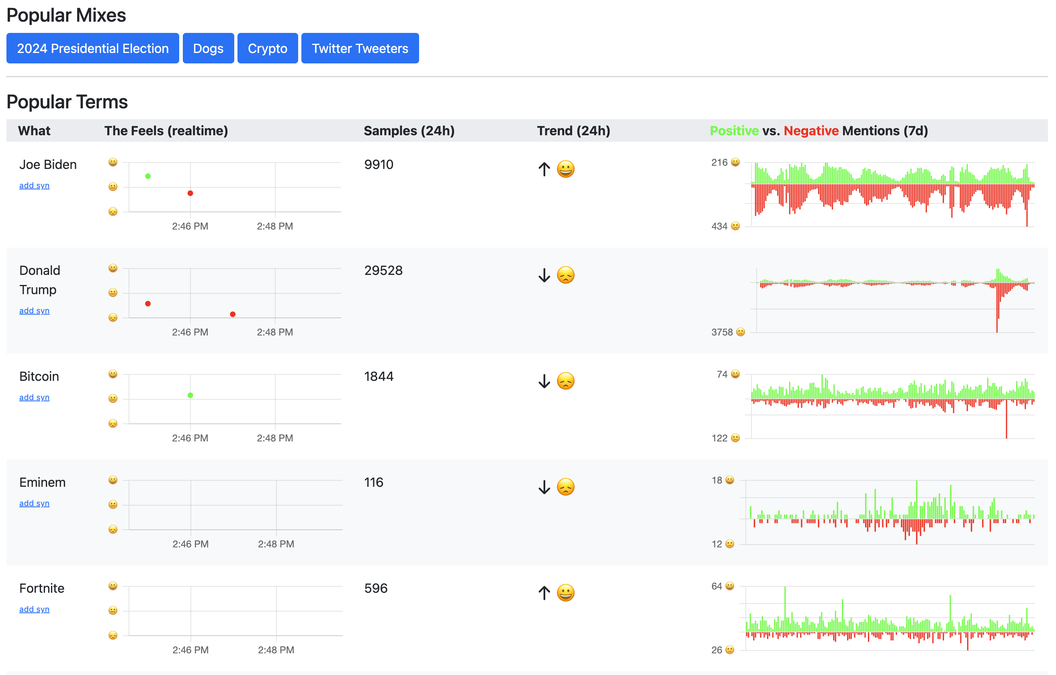Click Donald Trump's down trend arrow

pyautogui.click(x=544, y=275)
